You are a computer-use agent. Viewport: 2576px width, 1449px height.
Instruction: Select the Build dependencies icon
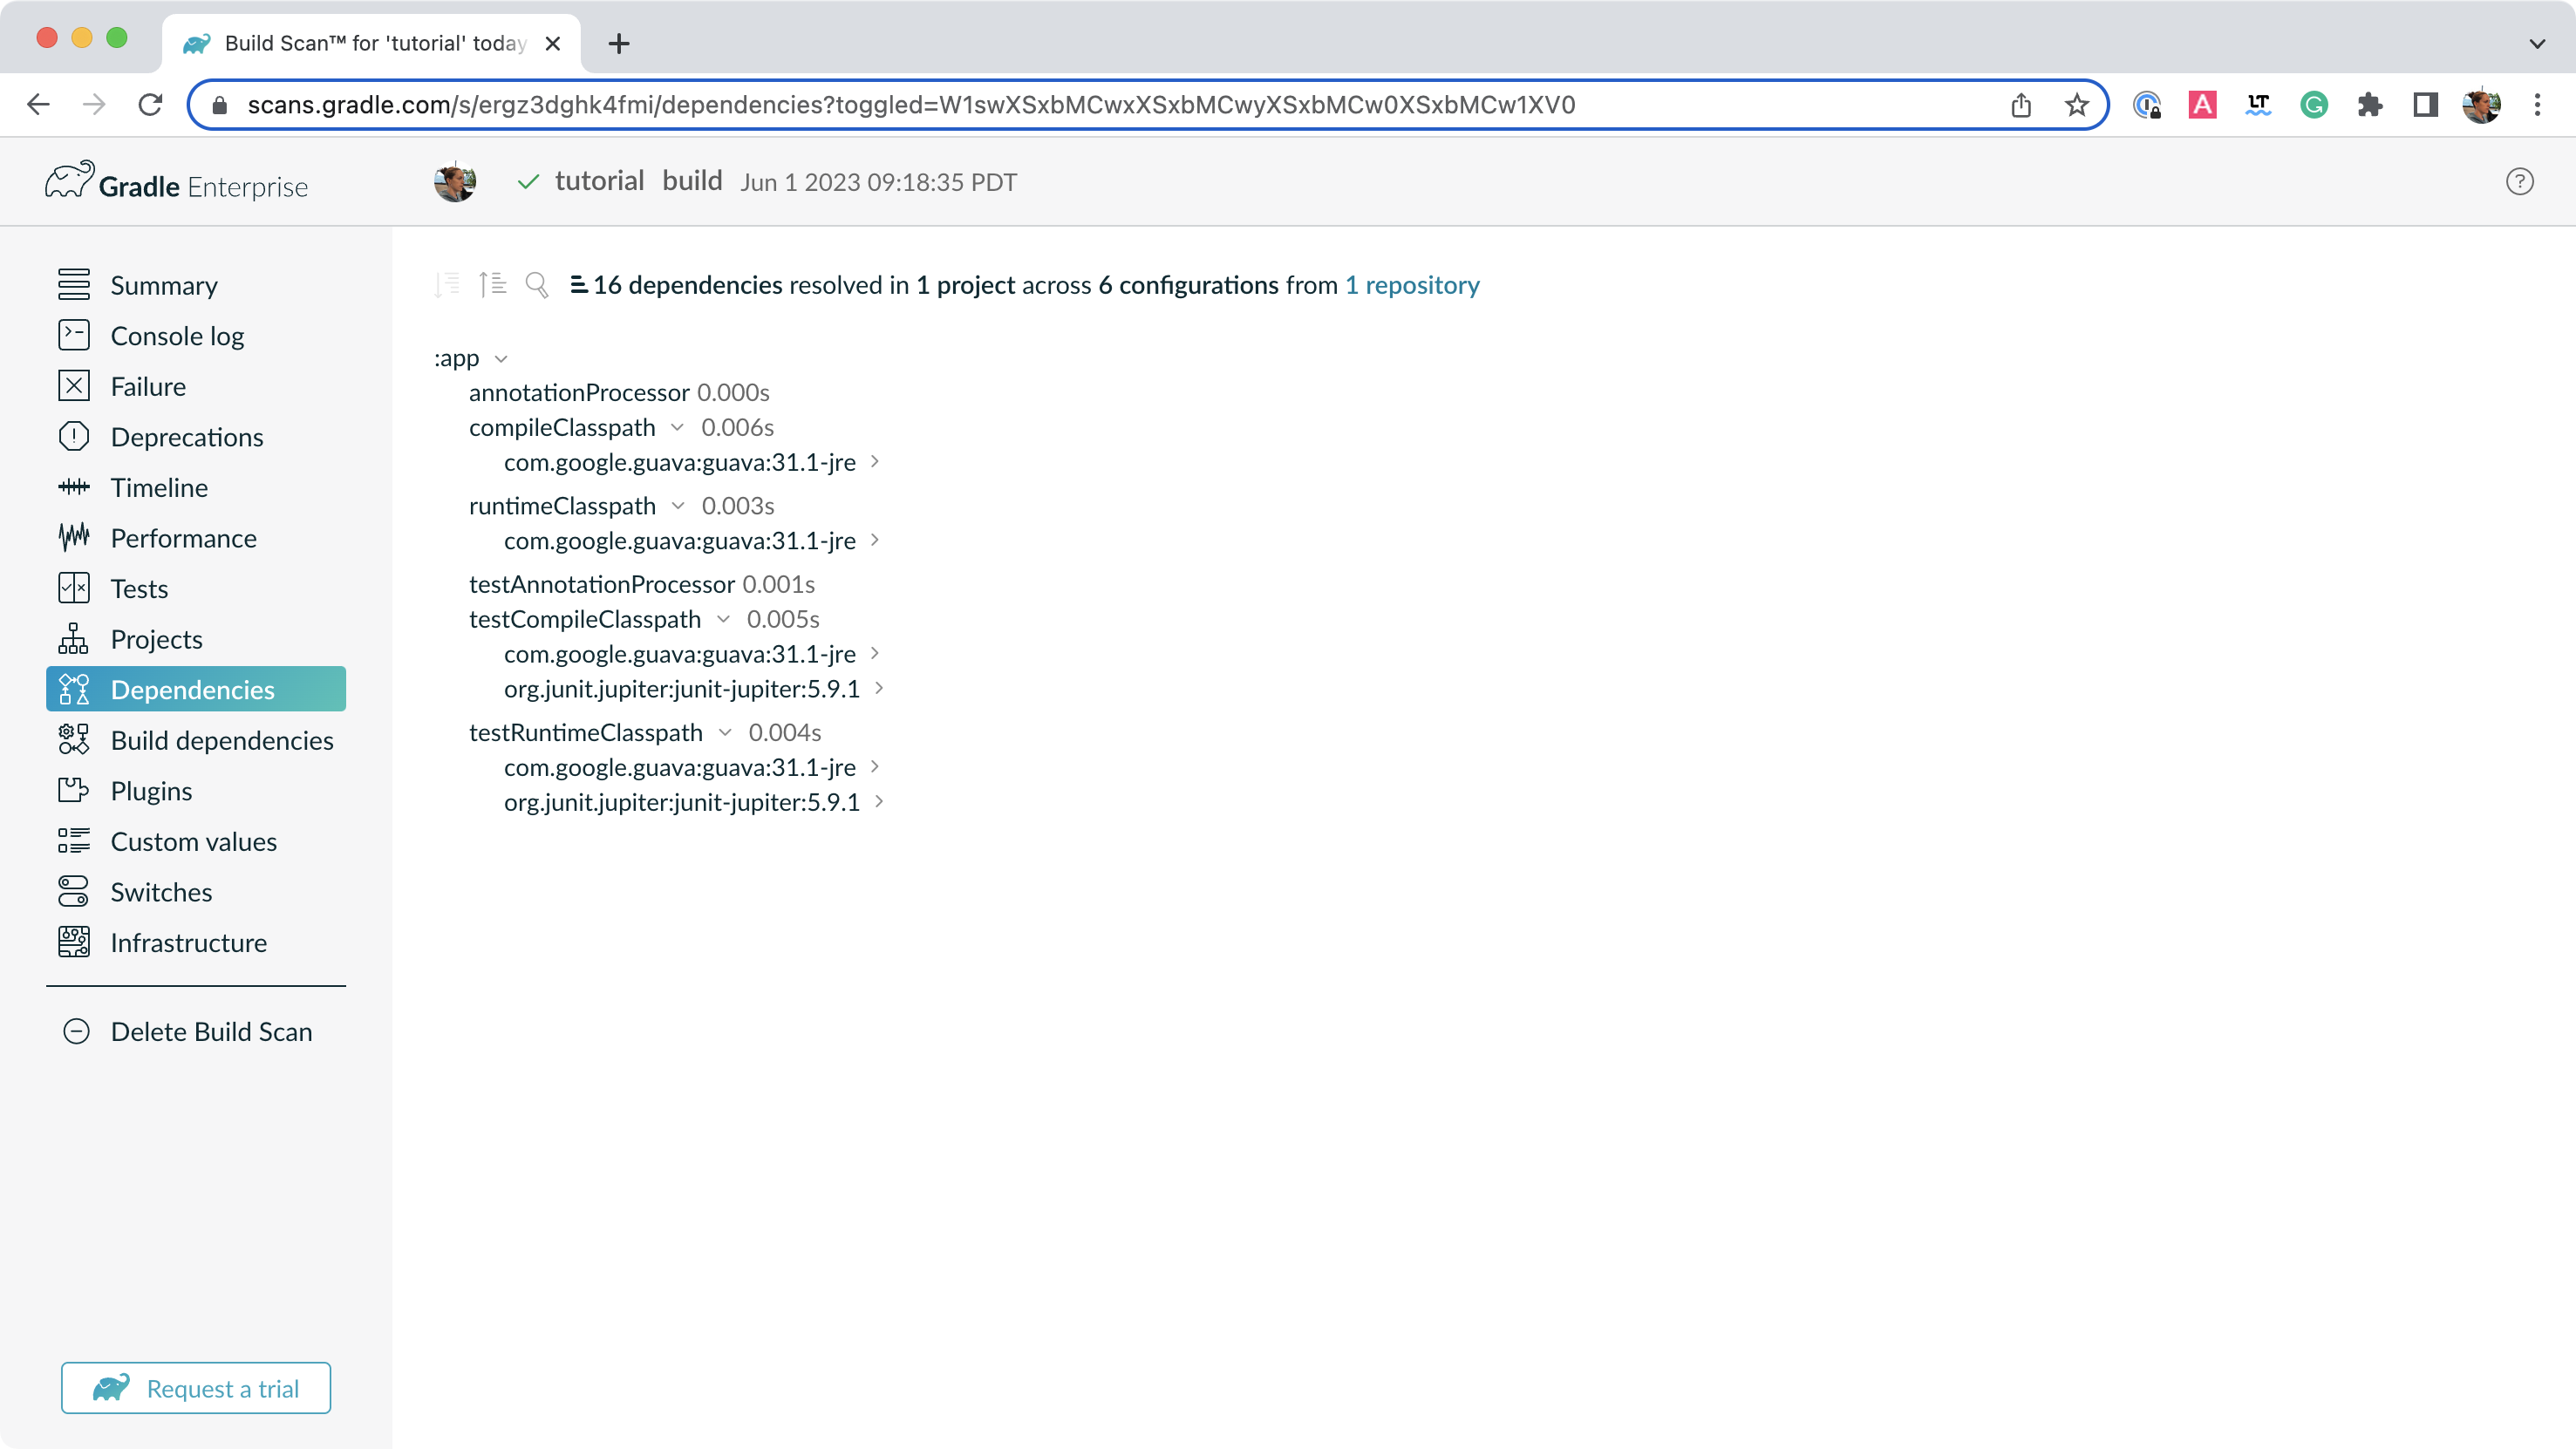(72, 739)
